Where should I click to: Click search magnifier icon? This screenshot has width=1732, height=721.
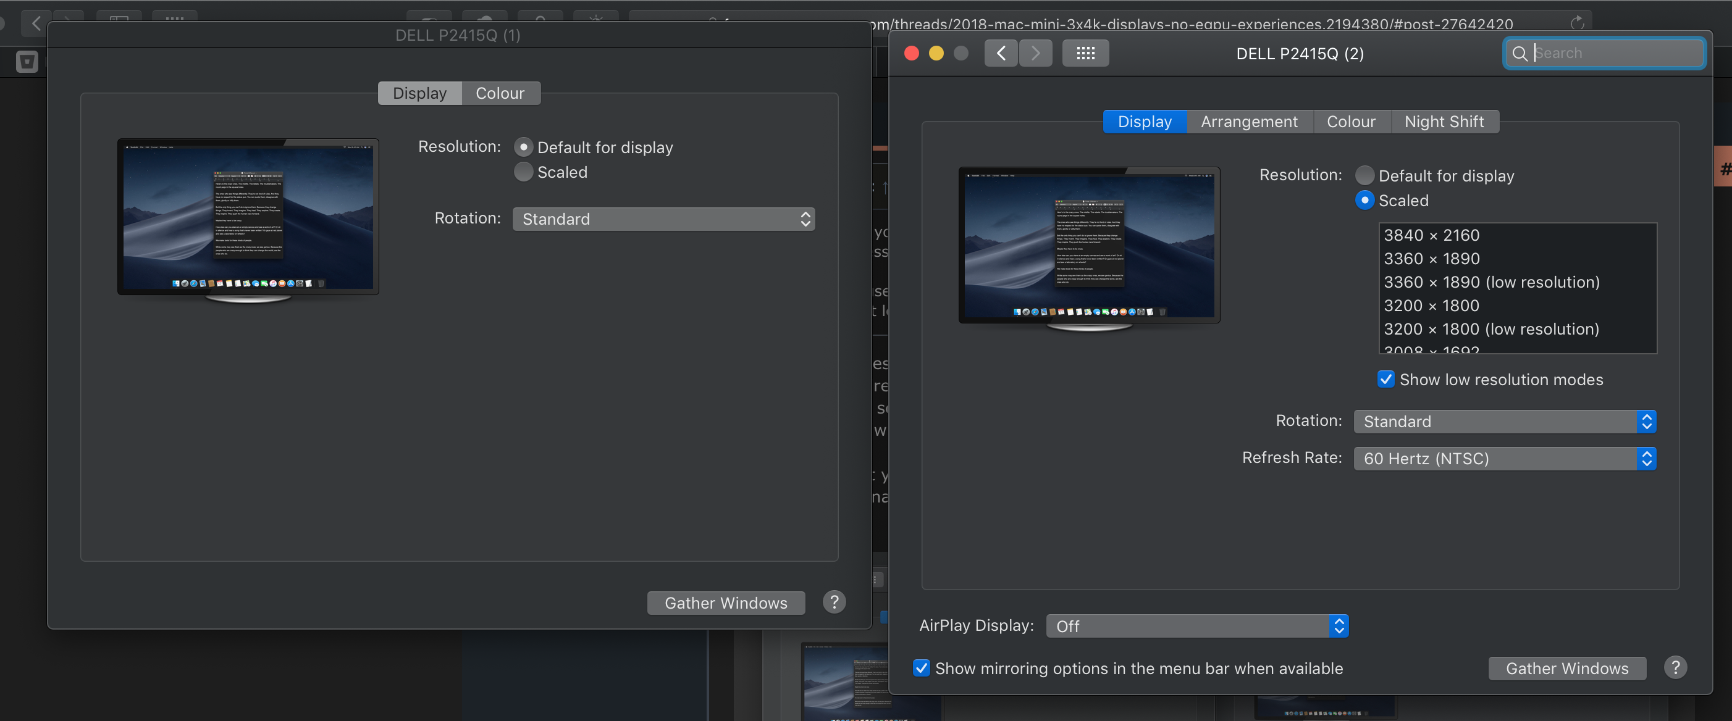click(x=1520, y=54)
